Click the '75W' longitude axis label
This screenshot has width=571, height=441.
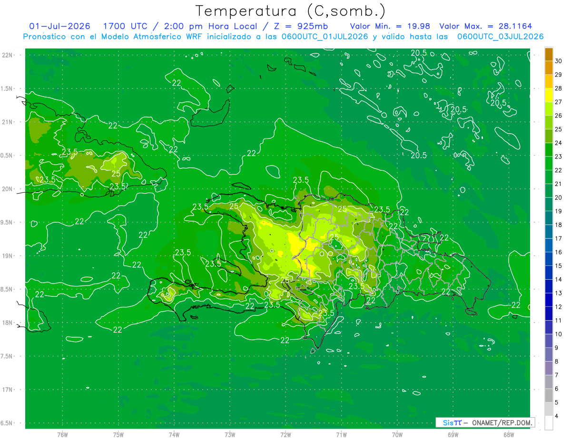click(x=118, y=435)
